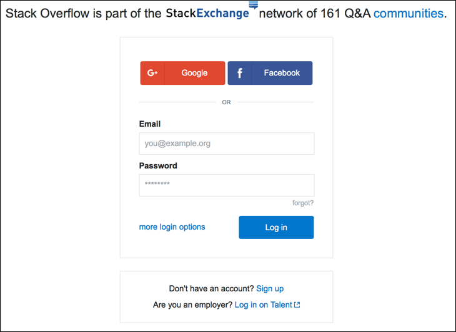Screen dimensions: 456x332
Task: Open more login options
Action: [x=172, y=227]
